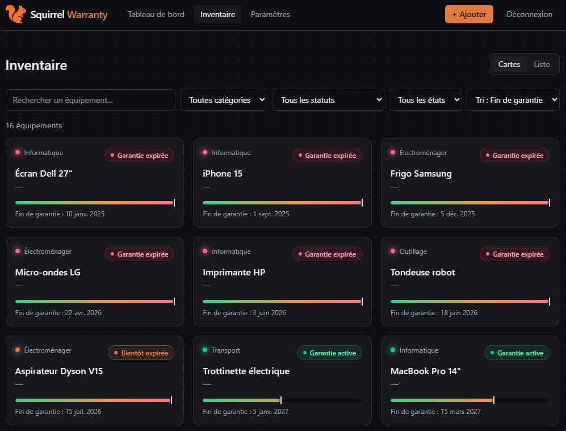Open the iPhone 15 card title
566x431 pixels.
click(223, 174)
